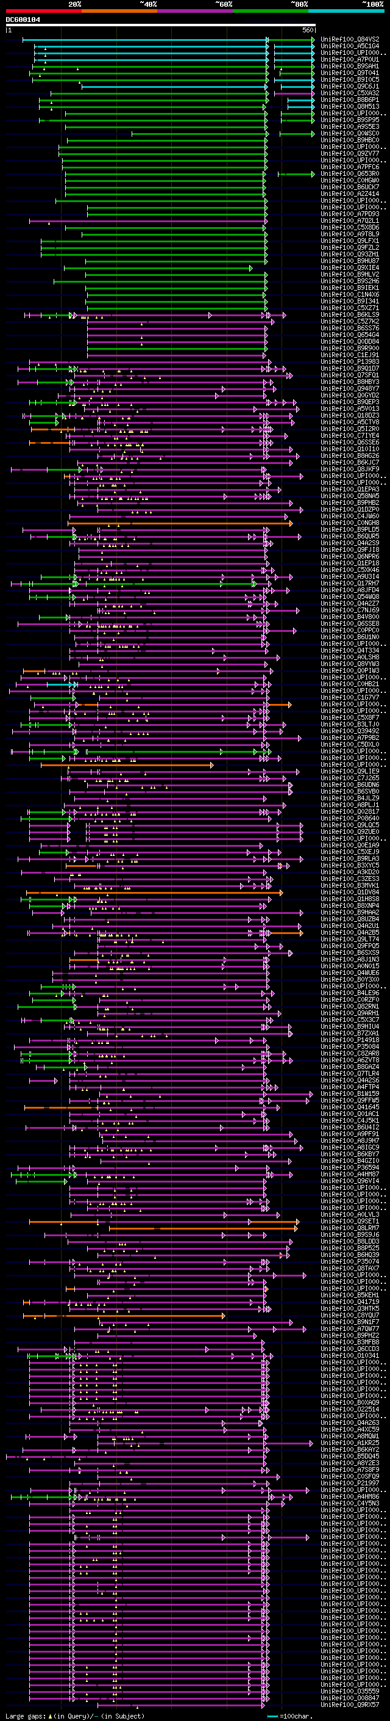Select label UniRef100_Q58NA5

[x=350, y=496]
